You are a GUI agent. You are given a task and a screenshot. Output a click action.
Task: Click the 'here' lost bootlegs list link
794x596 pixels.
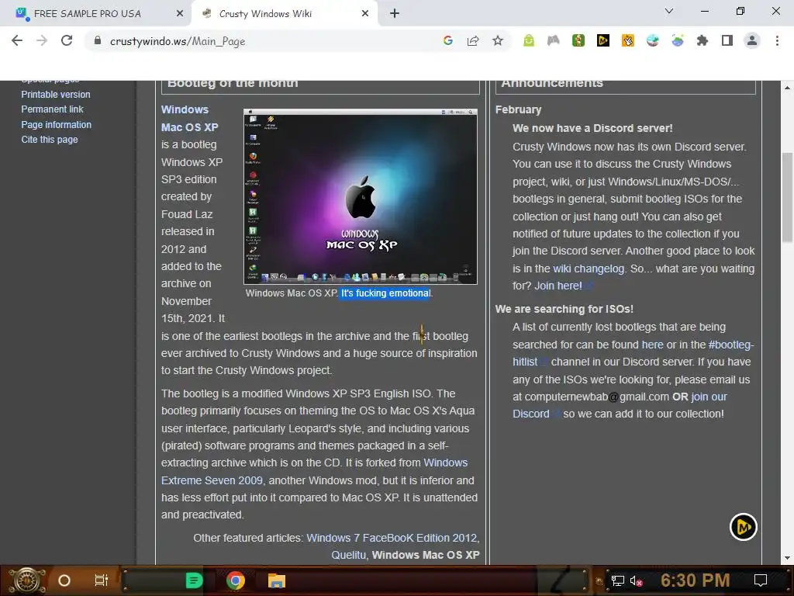coord(652,345)
